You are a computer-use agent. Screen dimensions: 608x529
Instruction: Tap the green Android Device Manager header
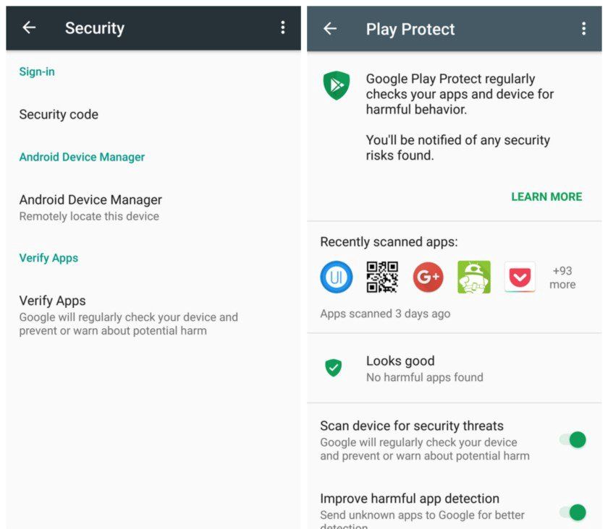click(x=82, y=157)
